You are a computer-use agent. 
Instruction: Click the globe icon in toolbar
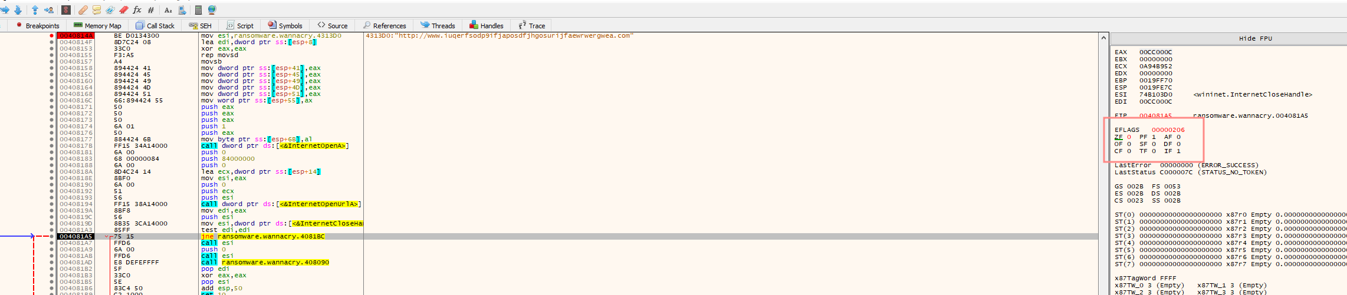point(212,10)
